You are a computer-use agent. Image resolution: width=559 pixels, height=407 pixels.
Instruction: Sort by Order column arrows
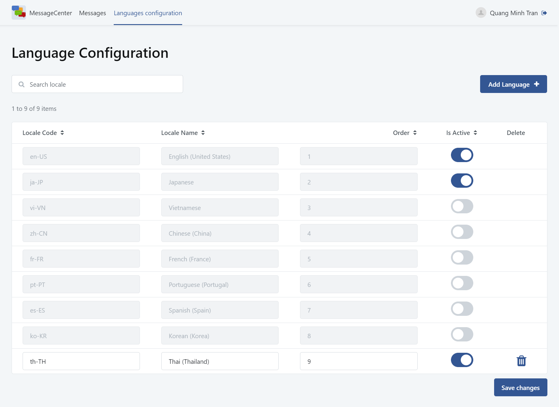(415, 133)
